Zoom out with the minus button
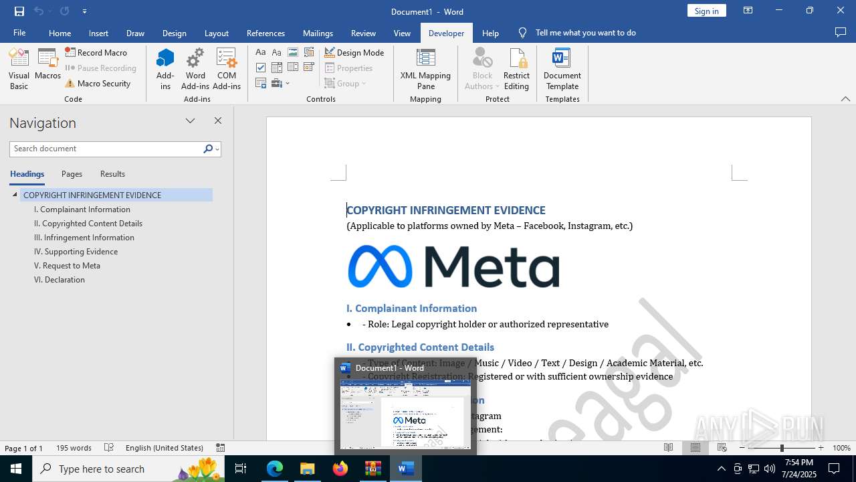856x482 pixels. pyautogui.click(x=742, y=448)
